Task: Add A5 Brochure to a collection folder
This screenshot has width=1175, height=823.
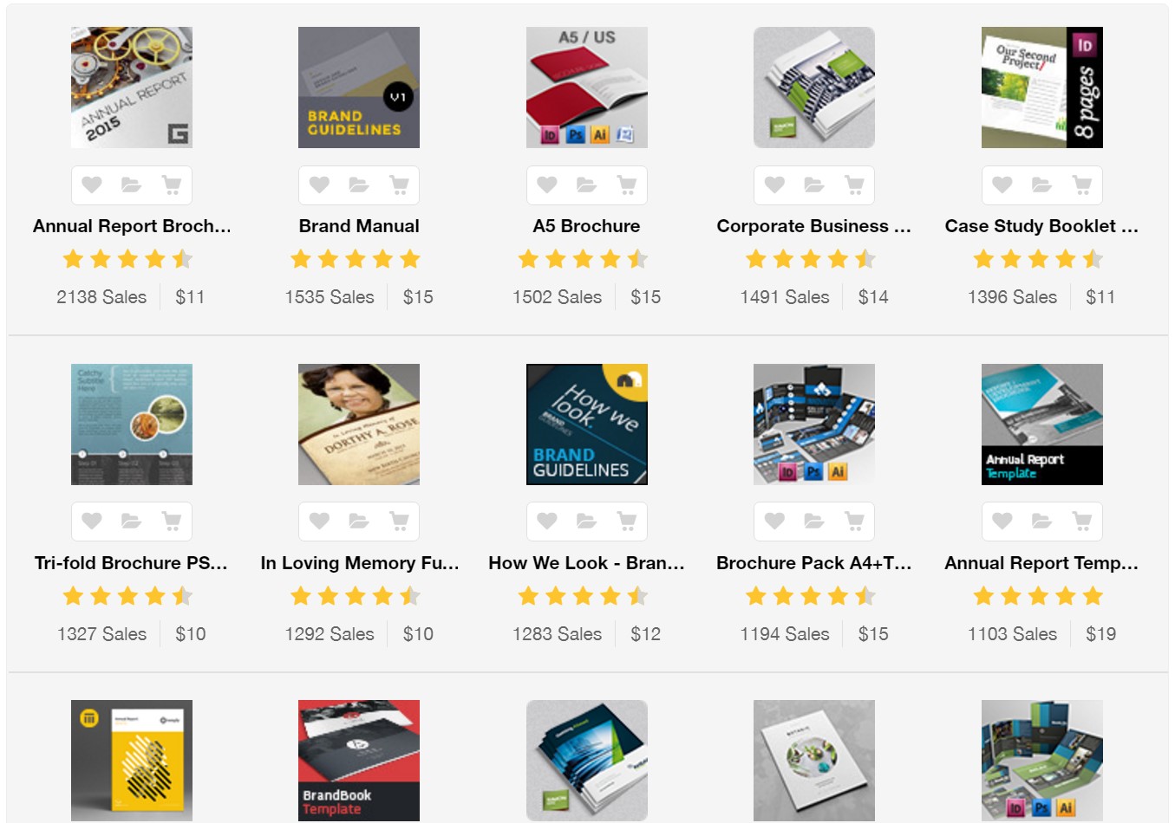Action: (x=587, y=185)
